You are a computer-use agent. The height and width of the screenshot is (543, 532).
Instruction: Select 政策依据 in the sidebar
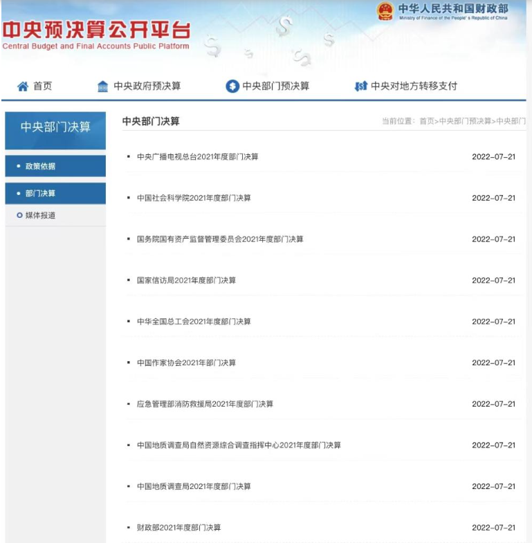(x=55, y=166)
